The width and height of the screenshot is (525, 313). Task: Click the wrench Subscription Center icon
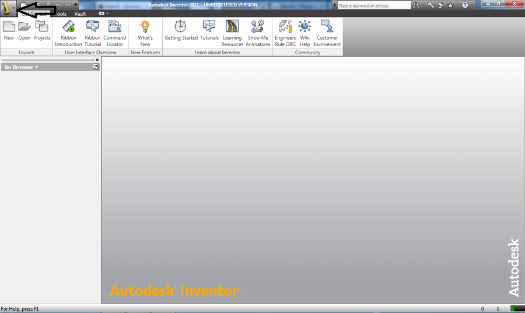pos(430,5)
